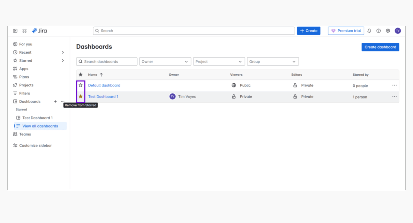Expand the Recent sidebar section

coord(63,52)
